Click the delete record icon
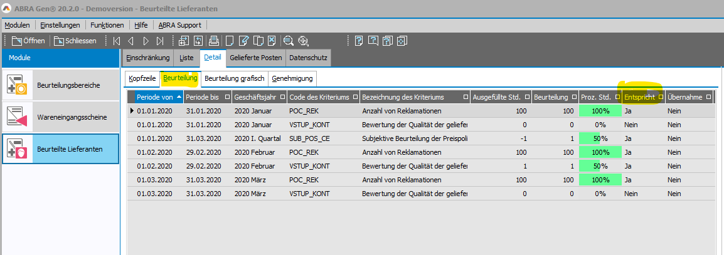The width and height of the screenshot is (724, 255). 272,41
